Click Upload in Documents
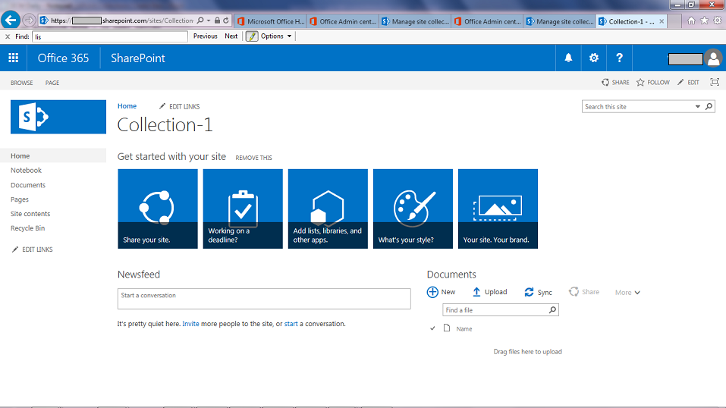726x408 pixels. (x=489, y=292)
